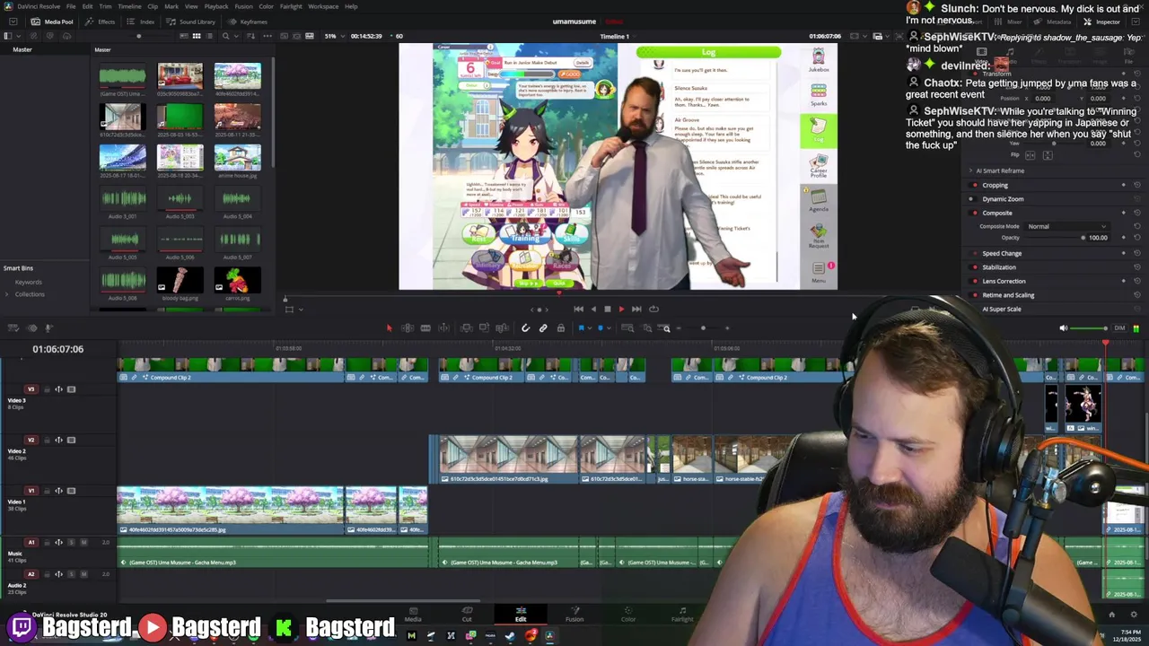
Task: Open the Timeline menu
Action: pos(129,6)
